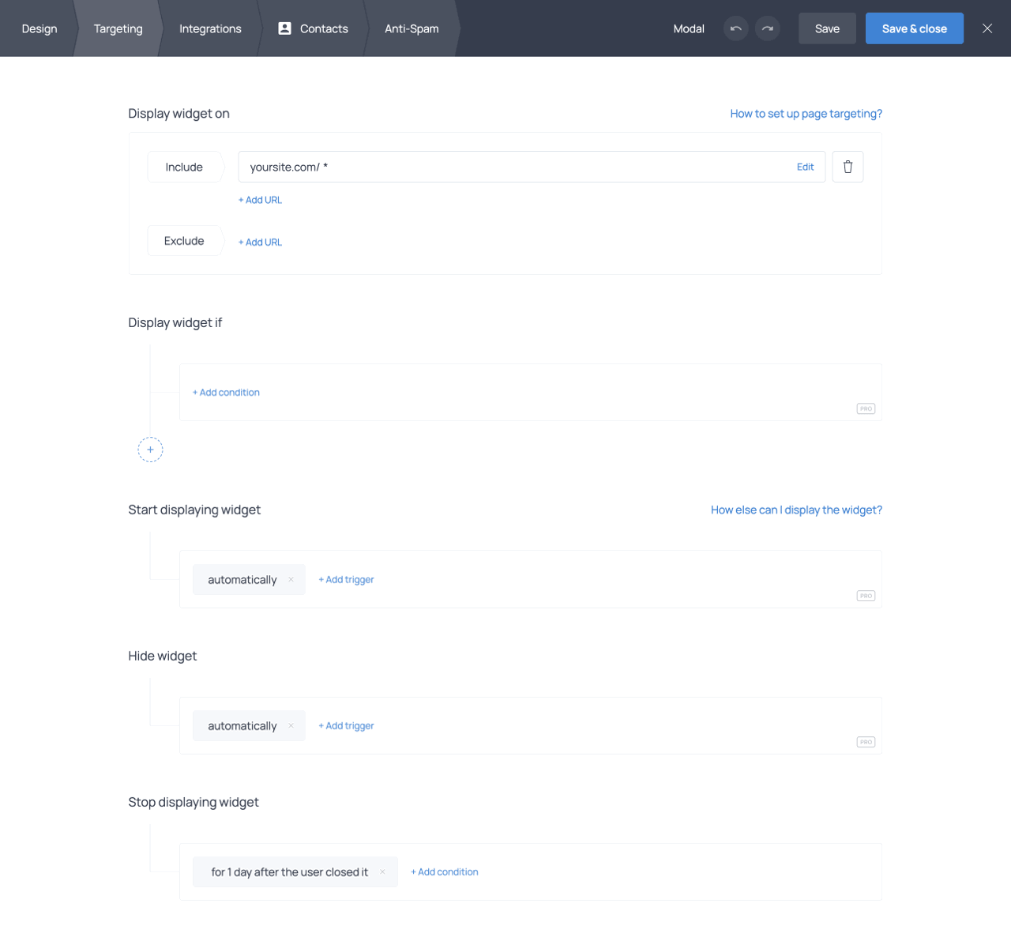Add condition under Display widget if
1011x937 pixels.
pyautogui.click(x=226, y=393)
